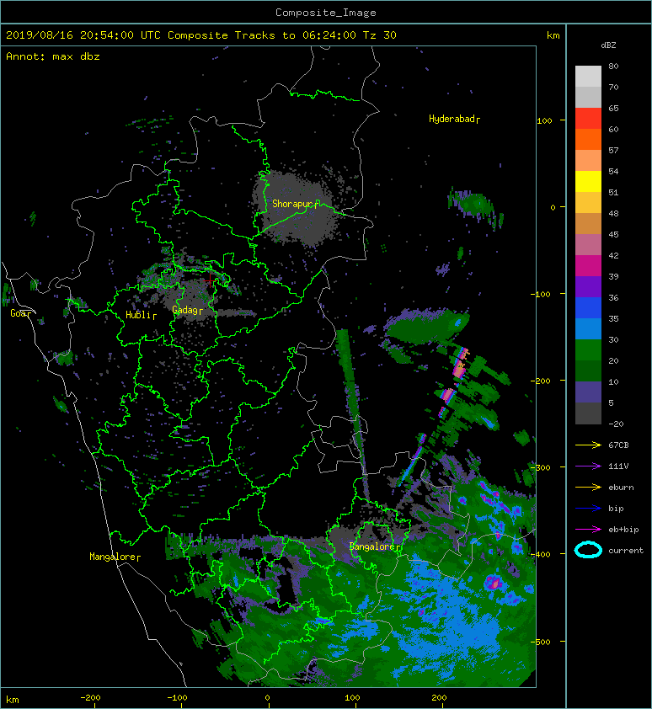Click the red cross radar marker near Gadag

pos(211,280)
